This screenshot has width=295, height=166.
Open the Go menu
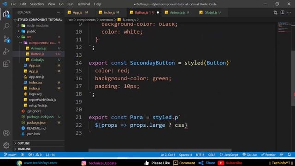point(61,4)
